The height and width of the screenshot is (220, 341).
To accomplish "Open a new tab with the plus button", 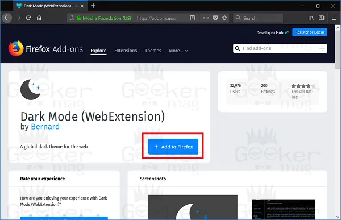I will [x=93, y=6].
